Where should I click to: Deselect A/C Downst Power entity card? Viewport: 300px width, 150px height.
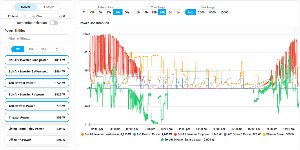coord(37,83)
